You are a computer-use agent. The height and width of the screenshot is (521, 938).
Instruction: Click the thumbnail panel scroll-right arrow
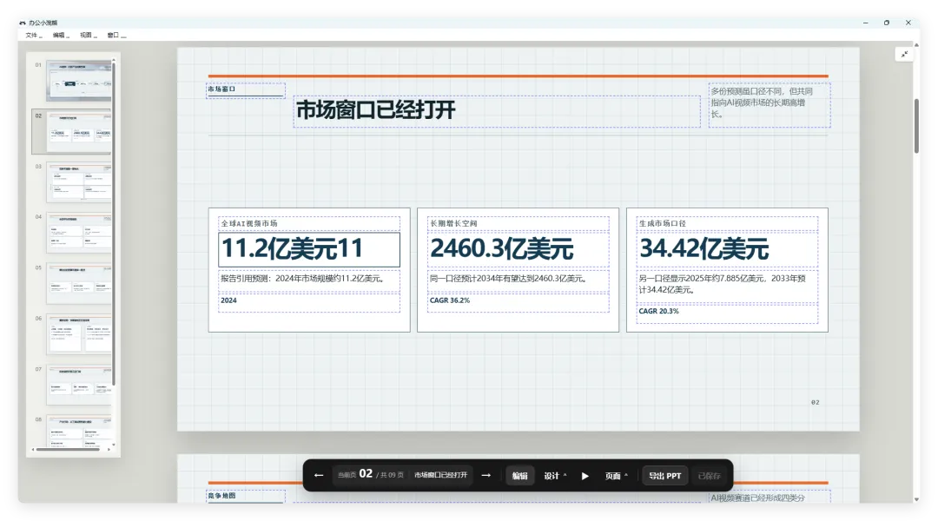[x=109, y=449]
